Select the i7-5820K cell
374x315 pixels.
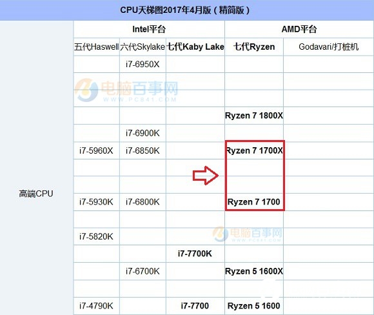96,236
